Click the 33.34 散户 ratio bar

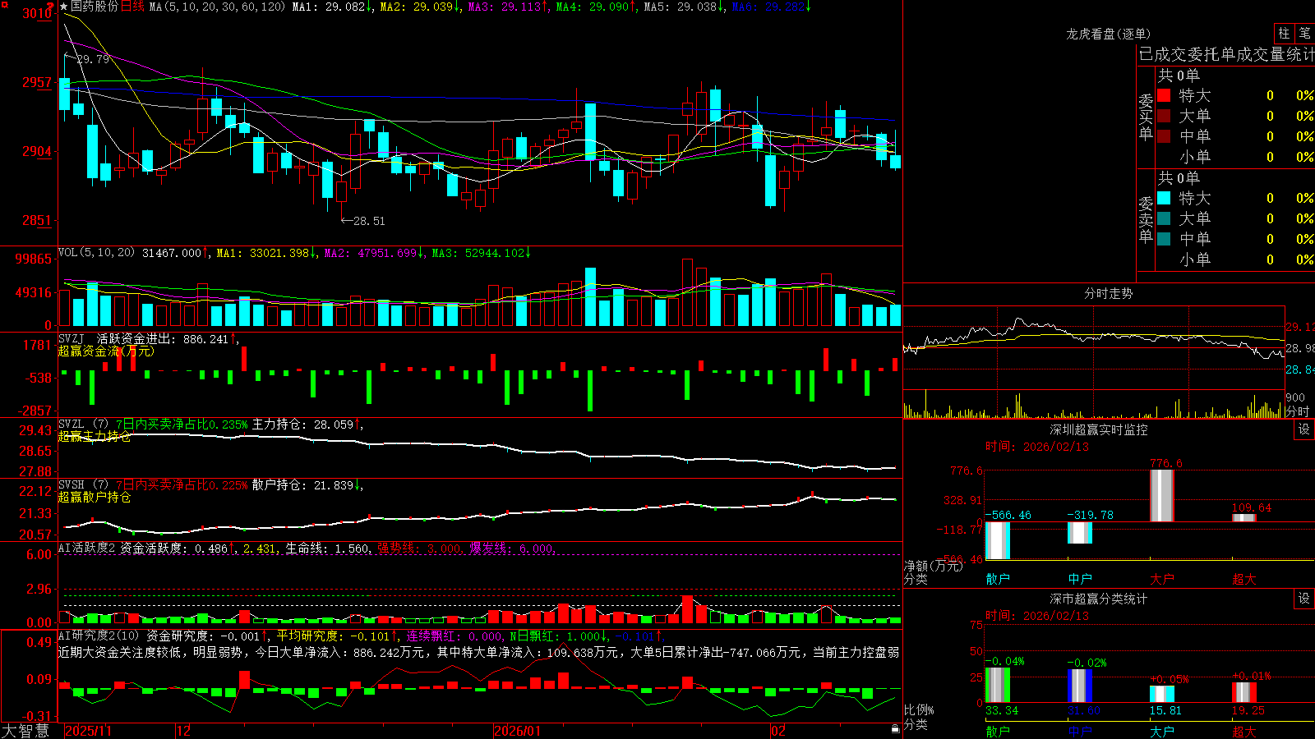997,685
